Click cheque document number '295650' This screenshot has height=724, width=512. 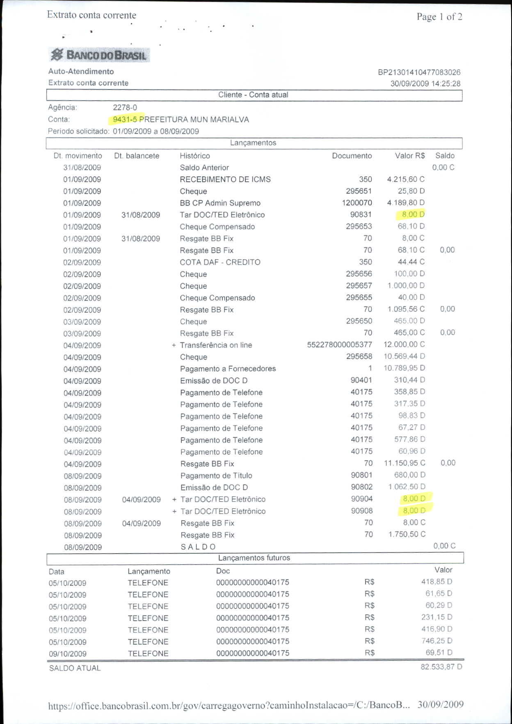(x=359, y=321)
